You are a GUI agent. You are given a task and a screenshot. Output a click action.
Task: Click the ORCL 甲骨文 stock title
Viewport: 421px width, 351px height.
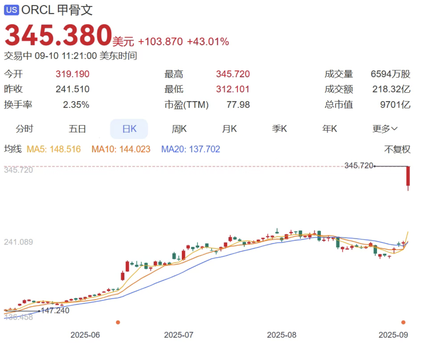[57, 10]
